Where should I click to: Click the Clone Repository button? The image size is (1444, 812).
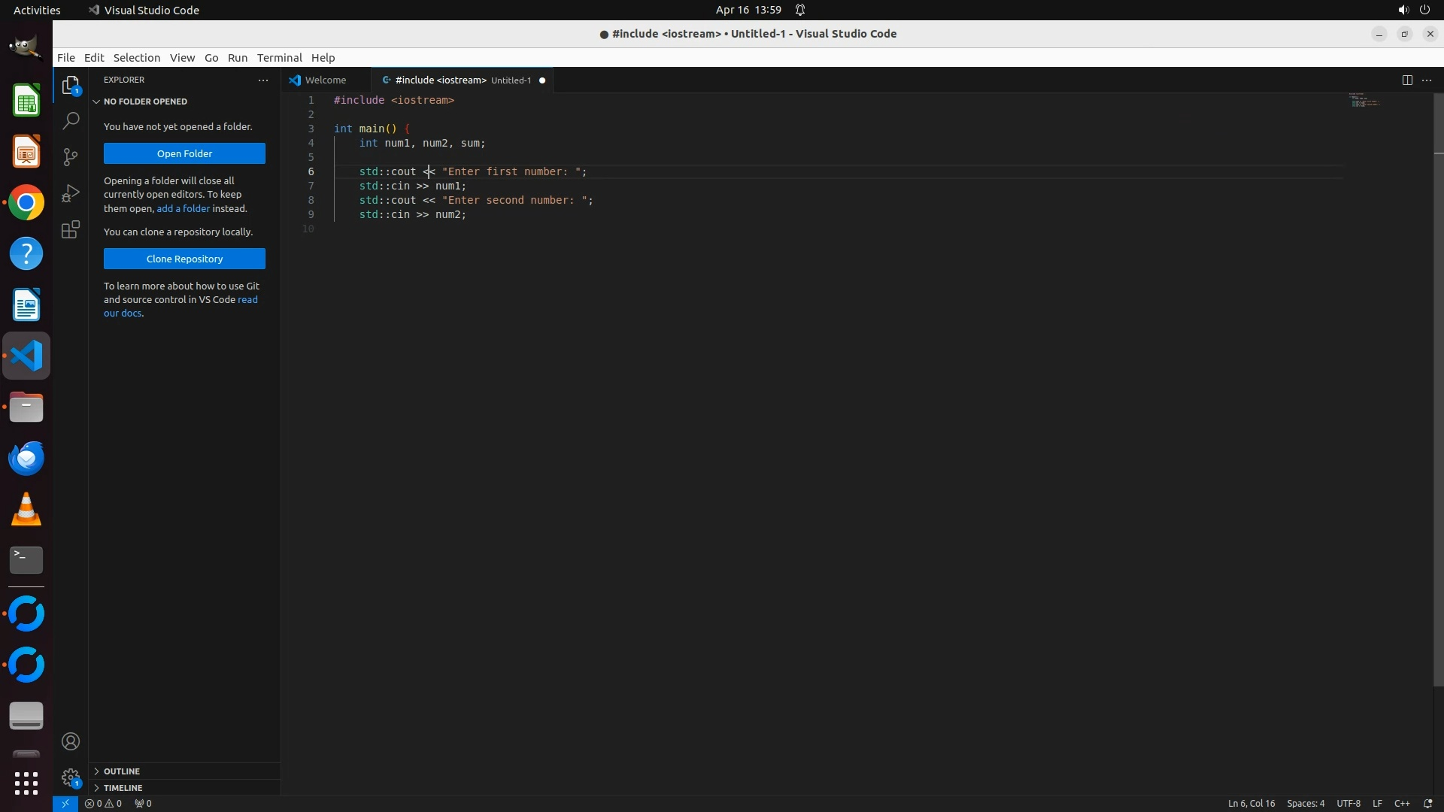(x=184, y=259)
